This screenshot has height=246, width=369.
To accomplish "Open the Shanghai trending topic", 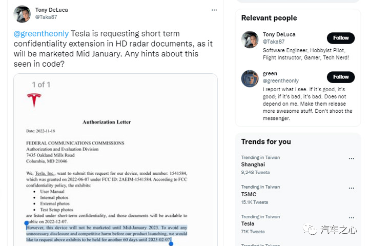I will (x=253, y=165).
